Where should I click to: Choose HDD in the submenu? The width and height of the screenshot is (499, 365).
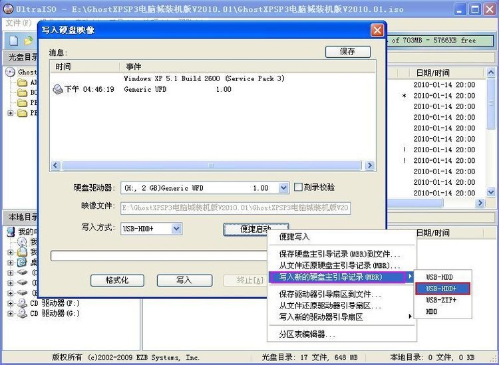pyautogui.click(x=442, y=312)
